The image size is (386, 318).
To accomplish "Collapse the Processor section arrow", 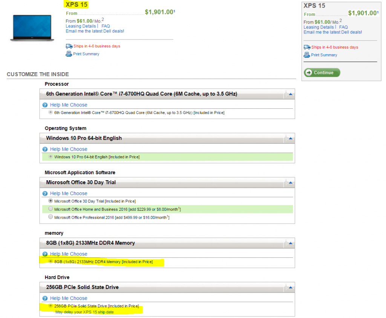I will click(x=290, y=94).
